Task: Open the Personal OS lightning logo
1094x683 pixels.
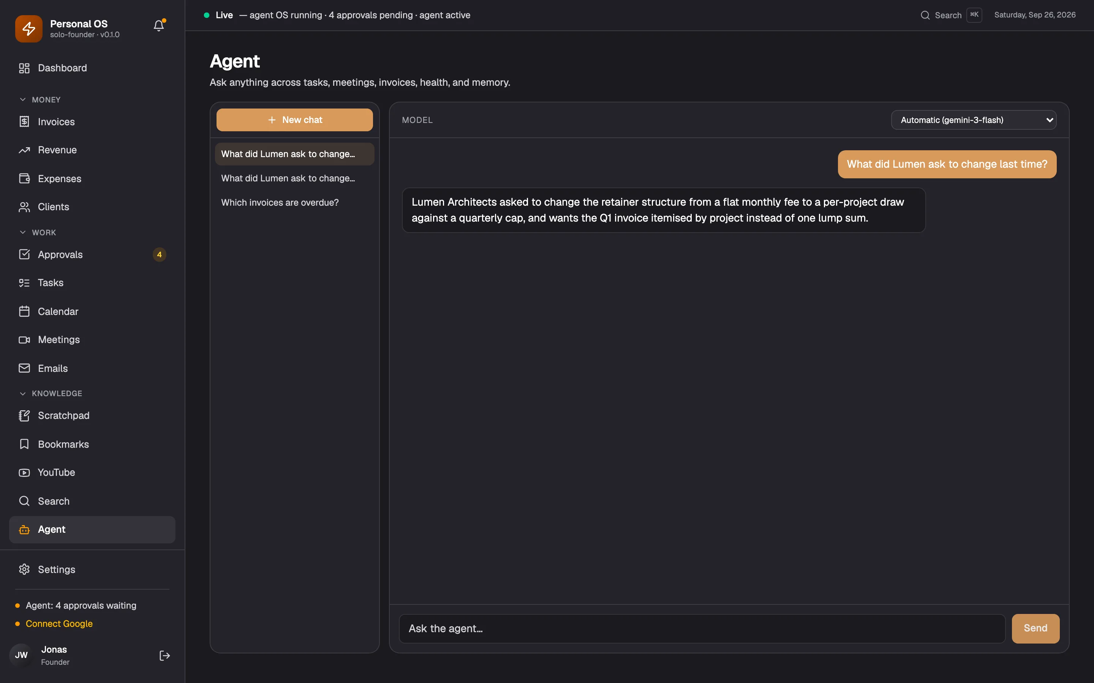Action: click(x=29, y=28)
